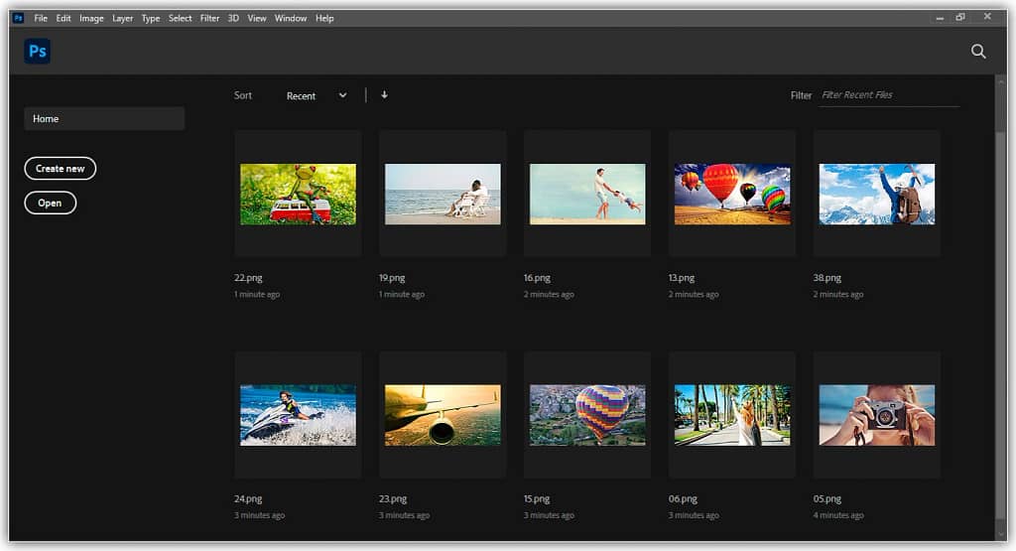This screenshot has width=1016, height=551.
Task: Expand the Recent sort dropdown
Action: coord(317,96)
